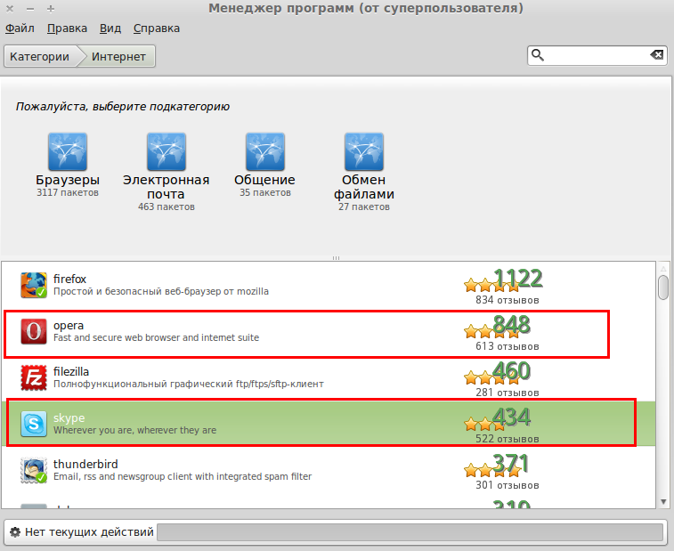Open the Файл menu
Image resolution: width=674 pixels, height=551 pixels.
(x=20, y=28)
